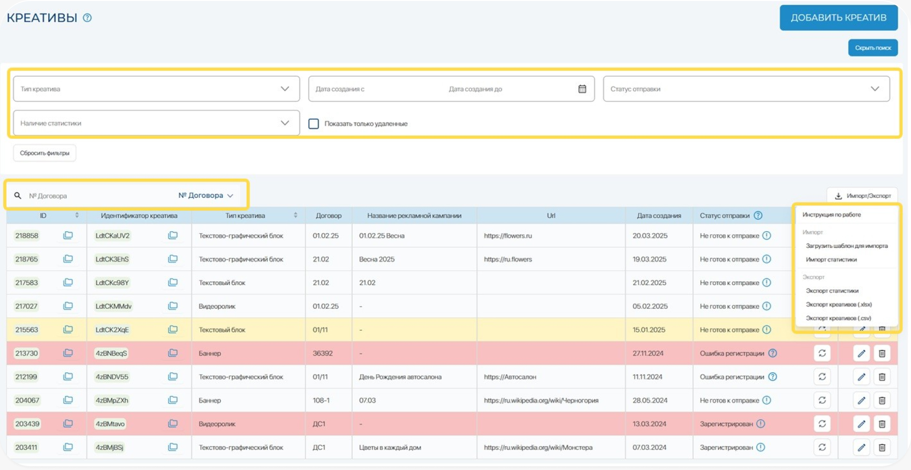911x470 pixels.
Task: Click trash delete icon in row 213730
Action: pyautogui.click(x=882, y=353)
